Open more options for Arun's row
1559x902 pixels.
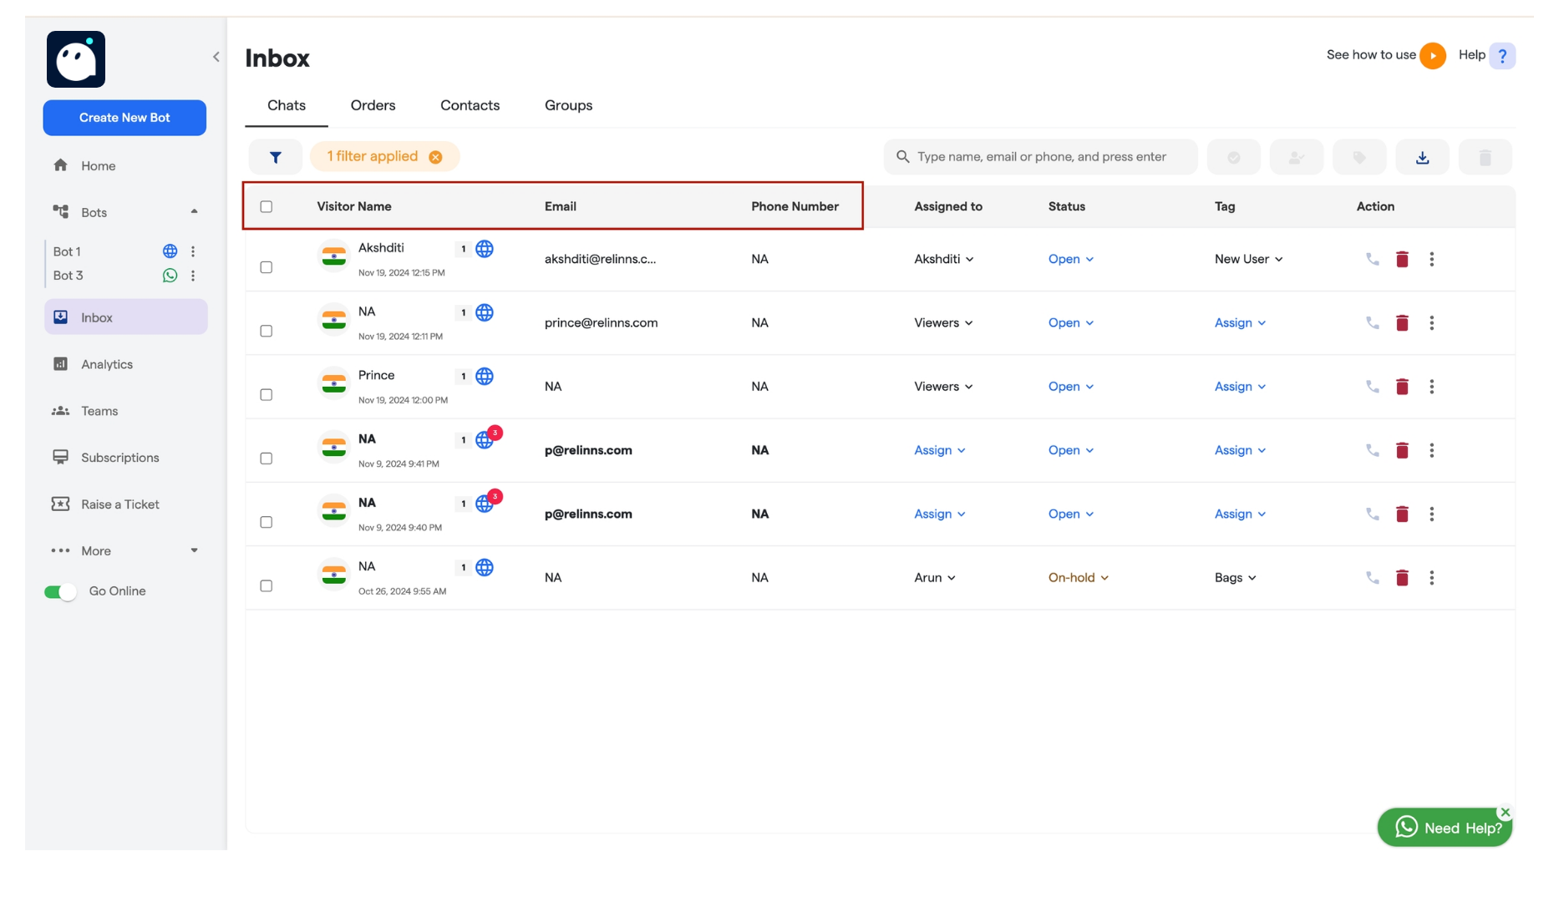(x=1431, y=578)
